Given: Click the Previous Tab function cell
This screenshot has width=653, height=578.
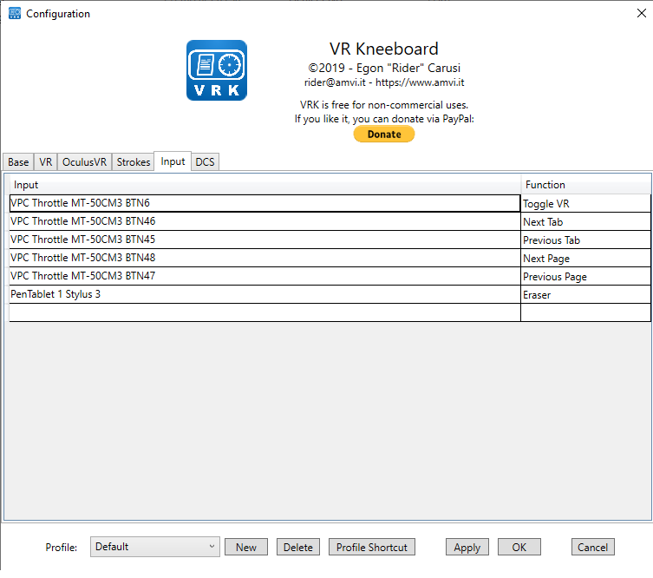Looking at the screenshot, I should (585, 240).
